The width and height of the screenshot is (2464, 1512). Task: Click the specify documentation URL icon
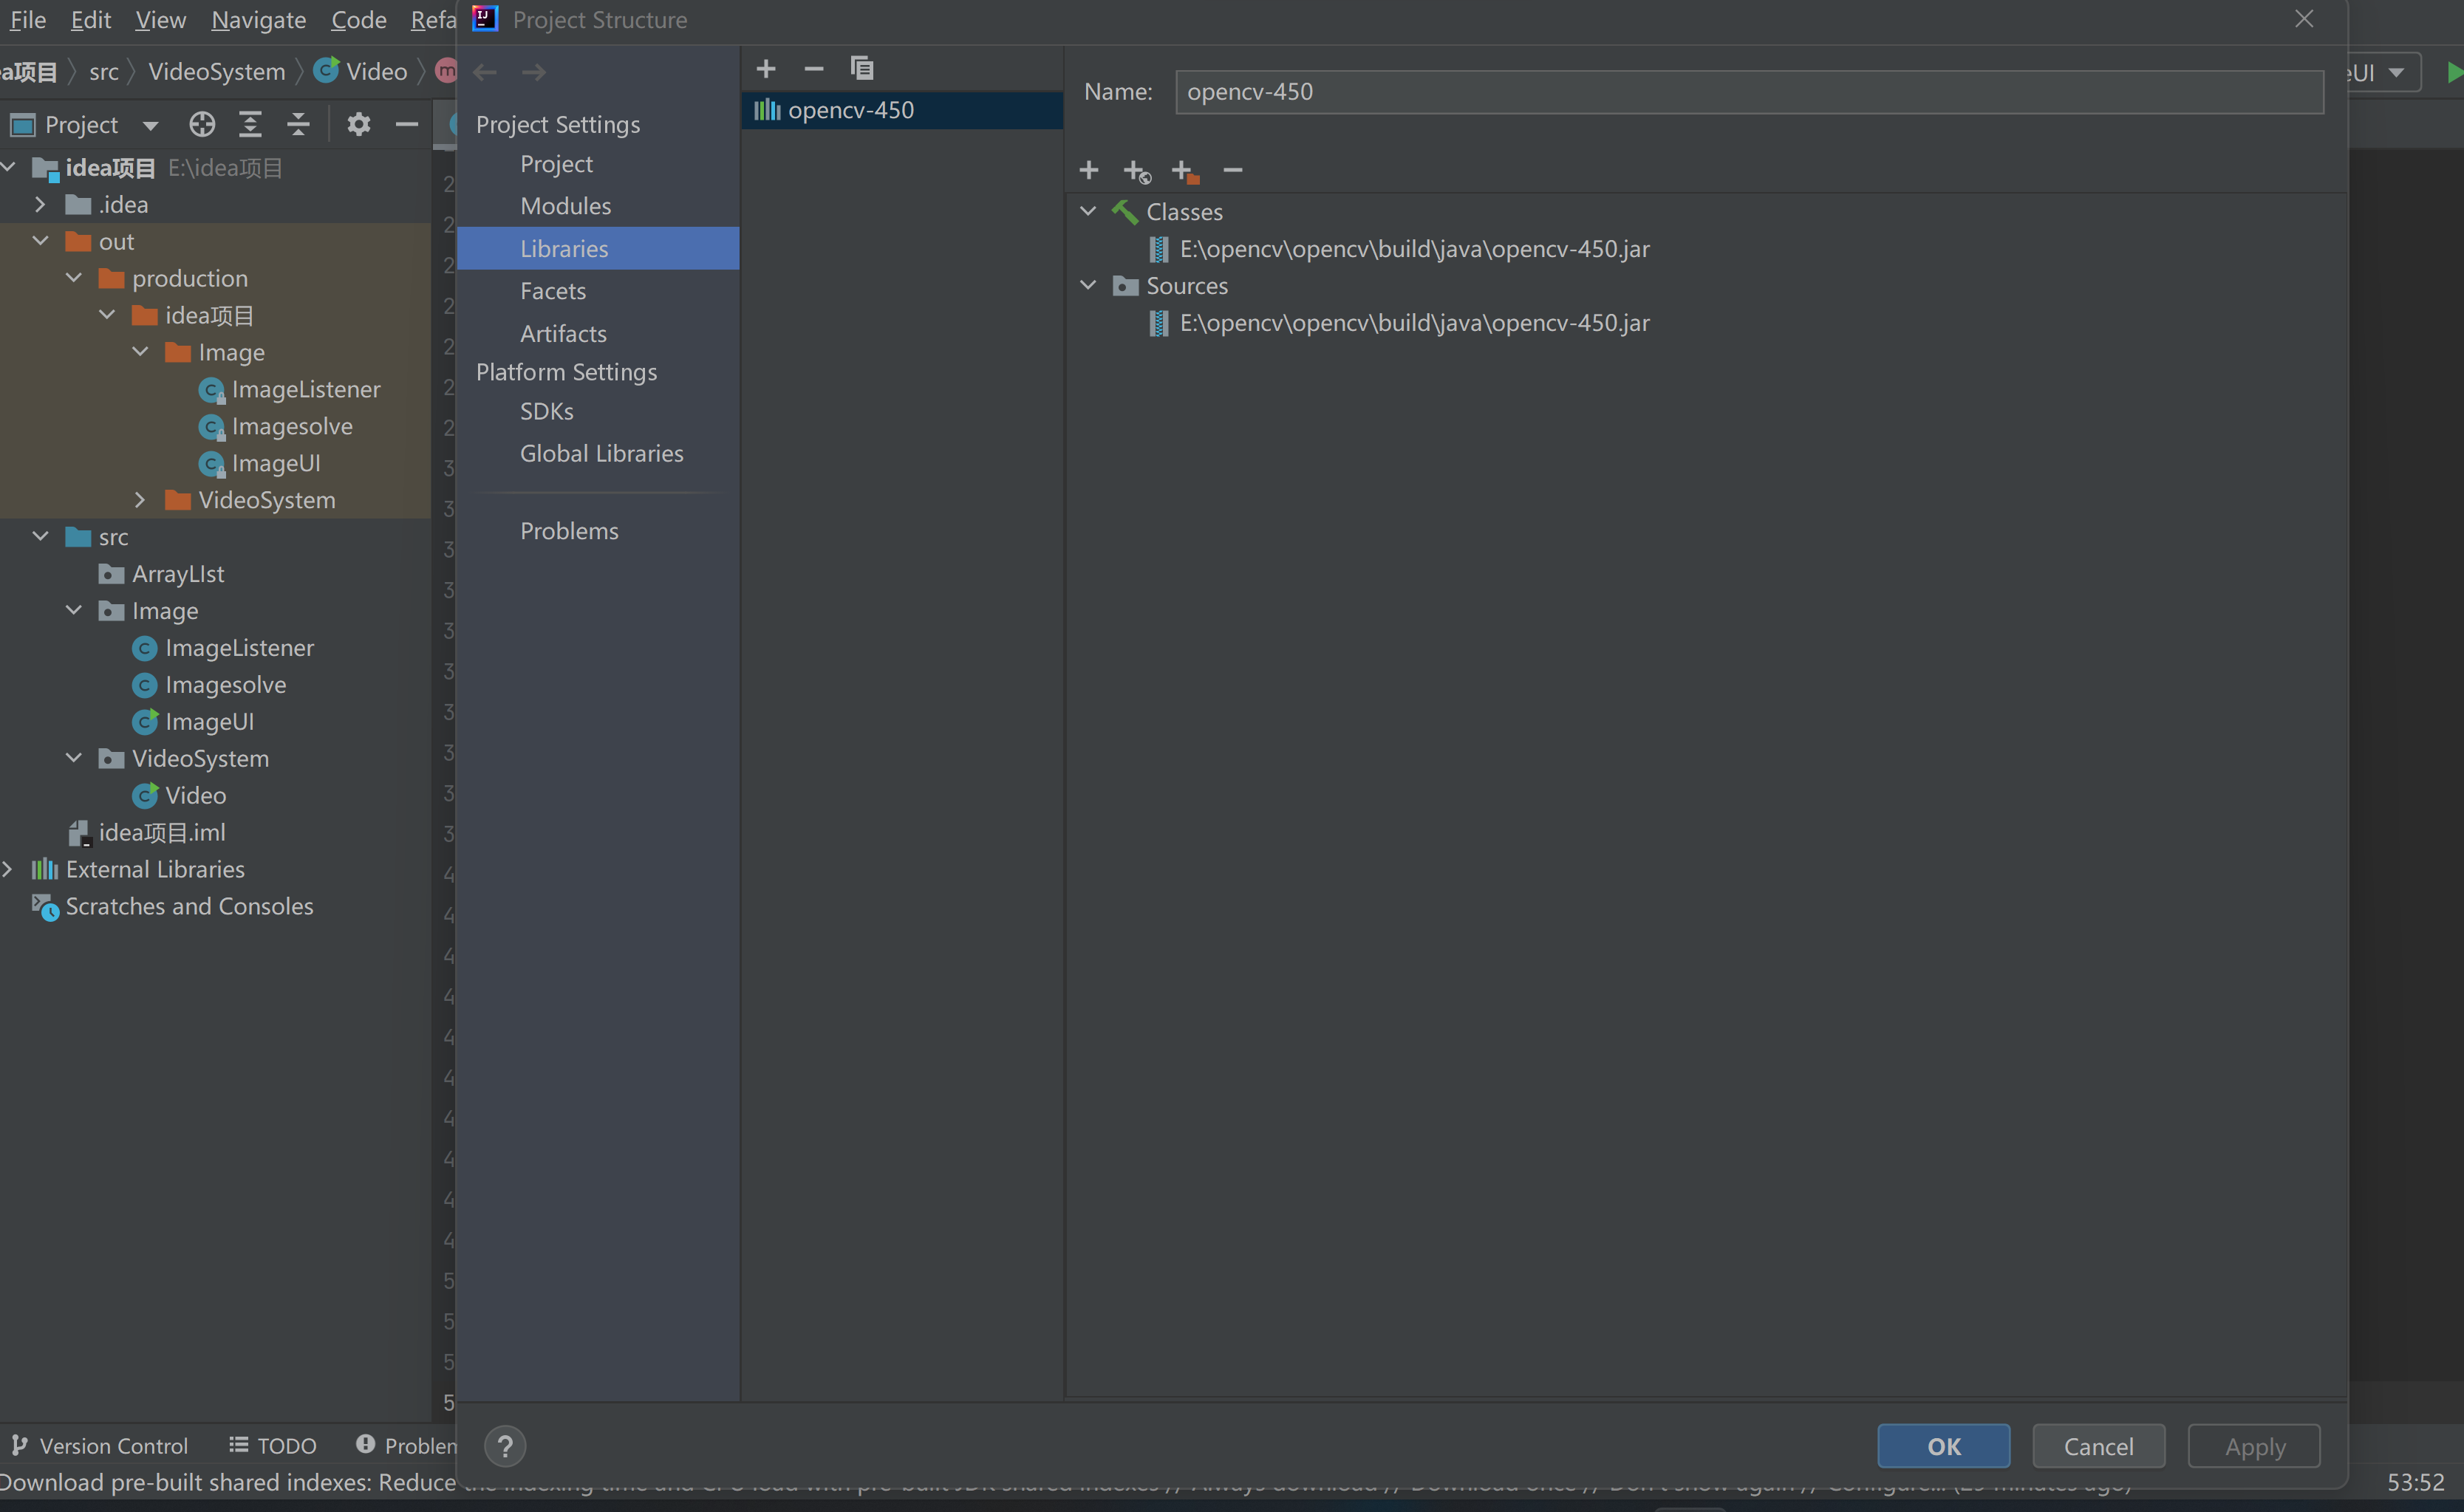(1137, 171)
